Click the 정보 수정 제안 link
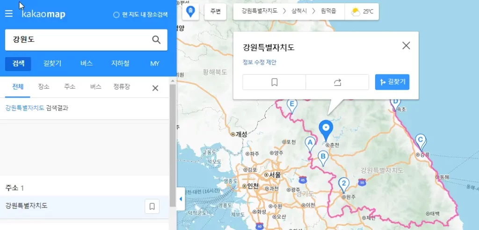The width and height of the screenshot is (479, 230). pyautogui.click(x=259, y=62)
